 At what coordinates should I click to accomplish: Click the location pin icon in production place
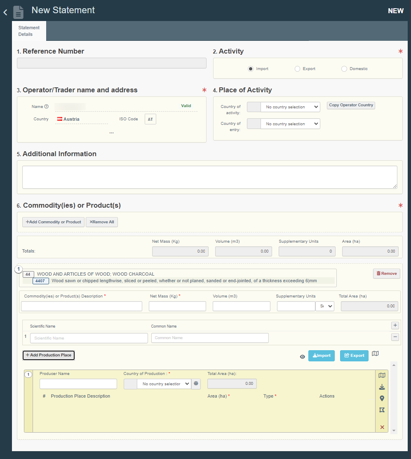(382, 398)
